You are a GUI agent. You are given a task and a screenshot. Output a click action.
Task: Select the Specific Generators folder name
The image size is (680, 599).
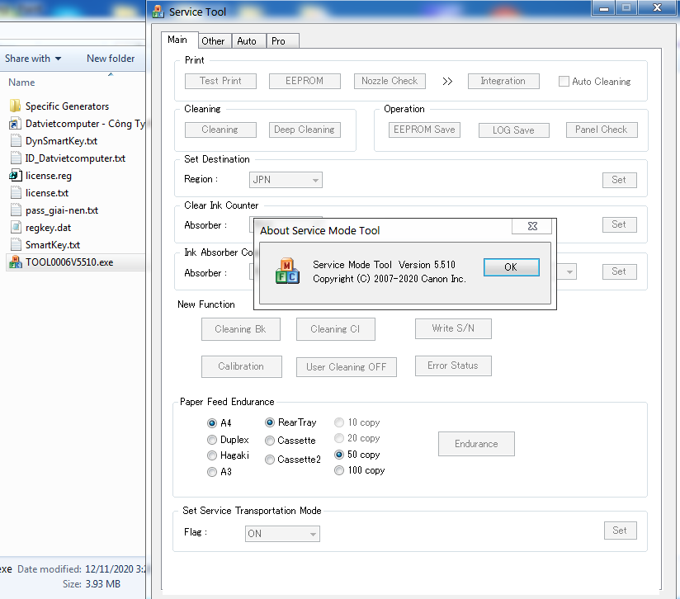pyautogui.click(x=67, y=106)
